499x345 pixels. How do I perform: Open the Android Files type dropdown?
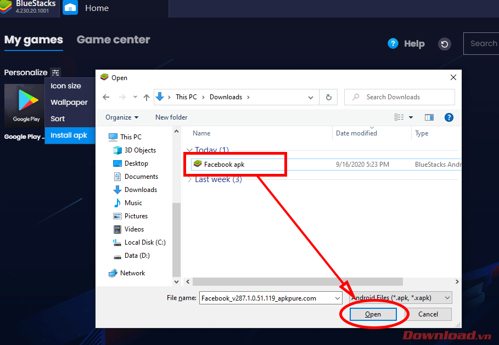tap(401, 298)
